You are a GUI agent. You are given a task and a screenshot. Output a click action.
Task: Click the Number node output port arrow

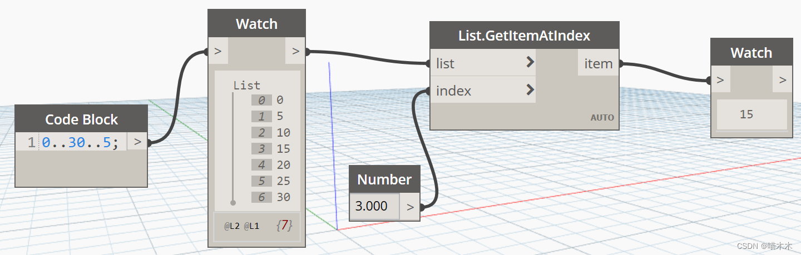(410, 207)
